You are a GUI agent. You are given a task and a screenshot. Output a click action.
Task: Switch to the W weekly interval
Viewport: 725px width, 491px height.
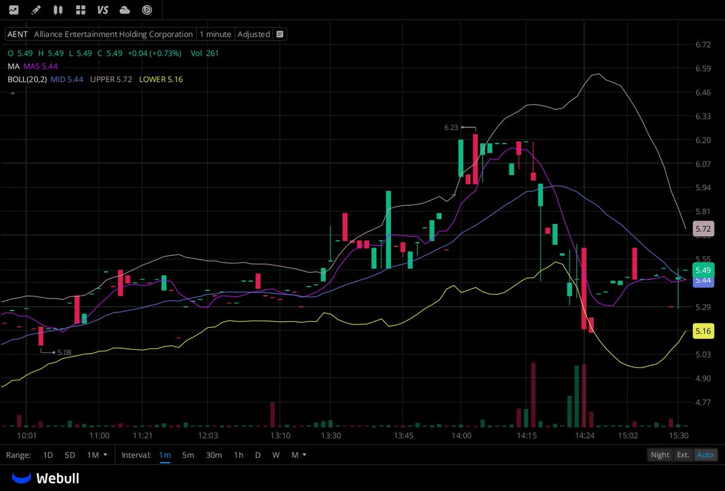(x=276, y=455)
